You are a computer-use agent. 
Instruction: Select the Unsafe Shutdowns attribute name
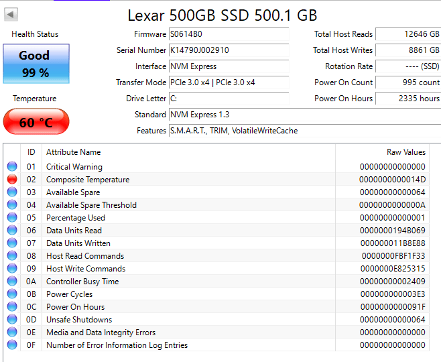click(79, 320)
